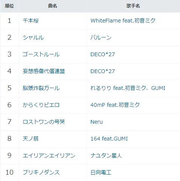Screen dimensions: 180x181
Task: Select artist れるりり feat.初音ミク、GUMI
Action: (x=128, y=88)
